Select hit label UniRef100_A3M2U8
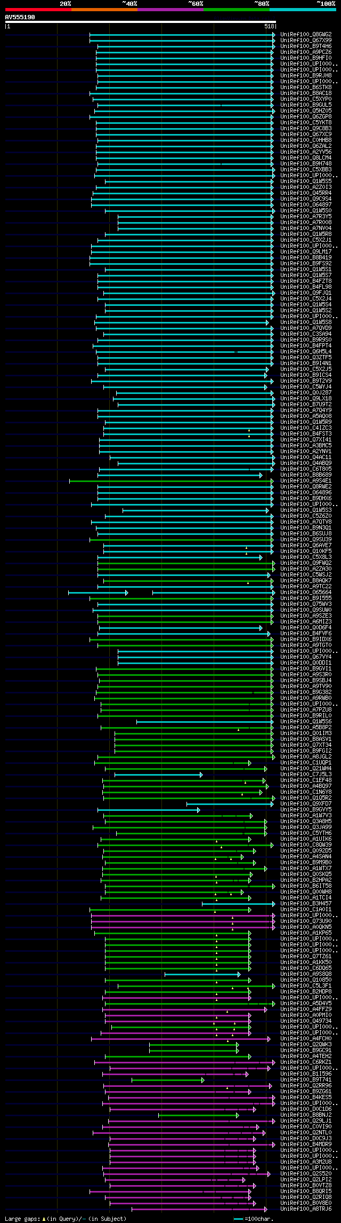Image resolution: width=341 pixels, height=1223 pixels. pyautogui.click(x=306, y=1162)
